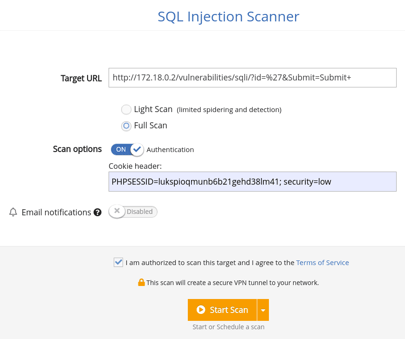Expand the Start Scan dropdown arrow

(263, 310)
